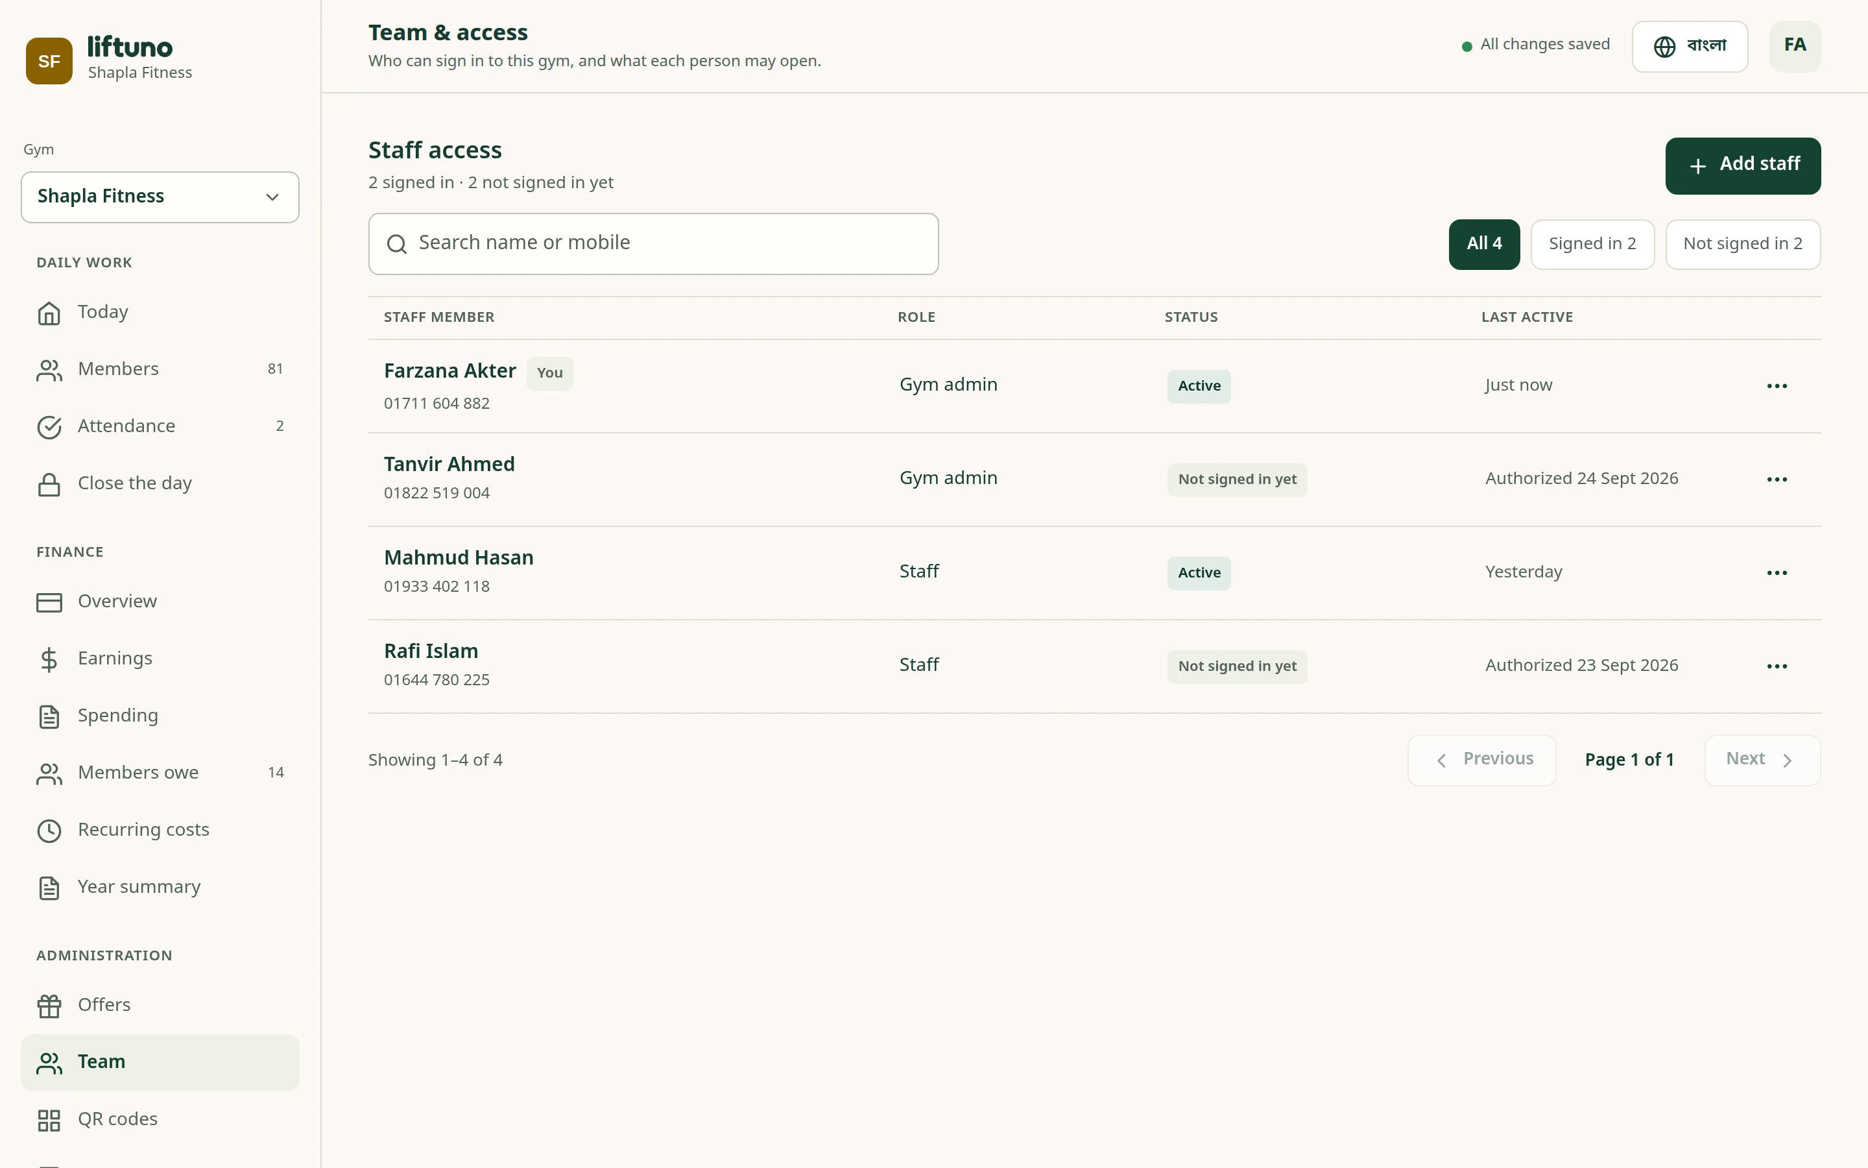Click Active status badge for Mahmud Hasan
This screenshot has width=1868, height=1168.
click(1199, 573)
